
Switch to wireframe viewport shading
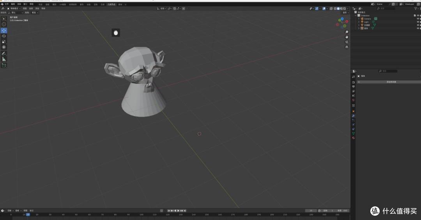335,9
